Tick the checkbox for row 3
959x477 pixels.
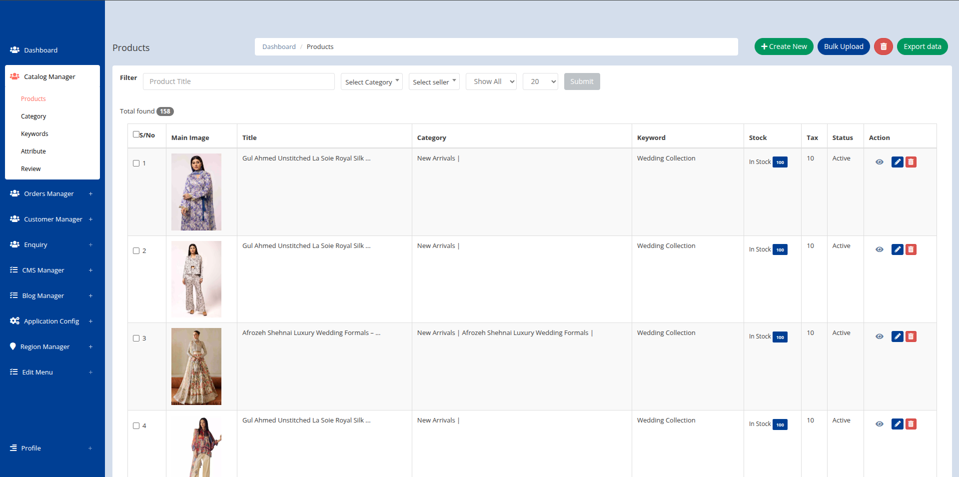136,338
